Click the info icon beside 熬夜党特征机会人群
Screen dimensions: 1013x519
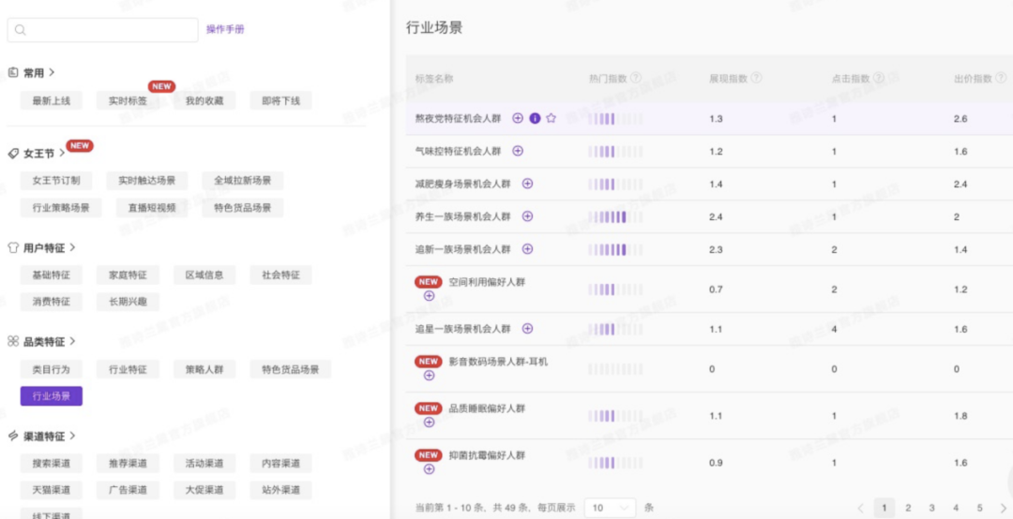(535, 118)
